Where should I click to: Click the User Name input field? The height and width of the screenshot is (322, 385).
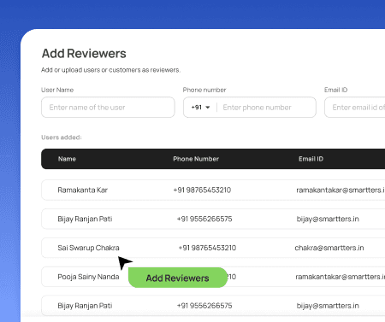108,108
